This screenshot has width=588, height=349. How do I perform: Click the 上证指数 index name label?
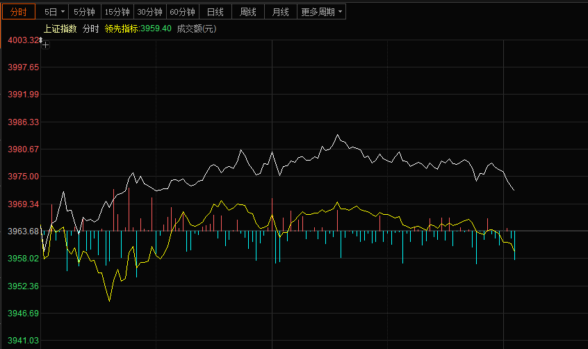click(60, 29)
